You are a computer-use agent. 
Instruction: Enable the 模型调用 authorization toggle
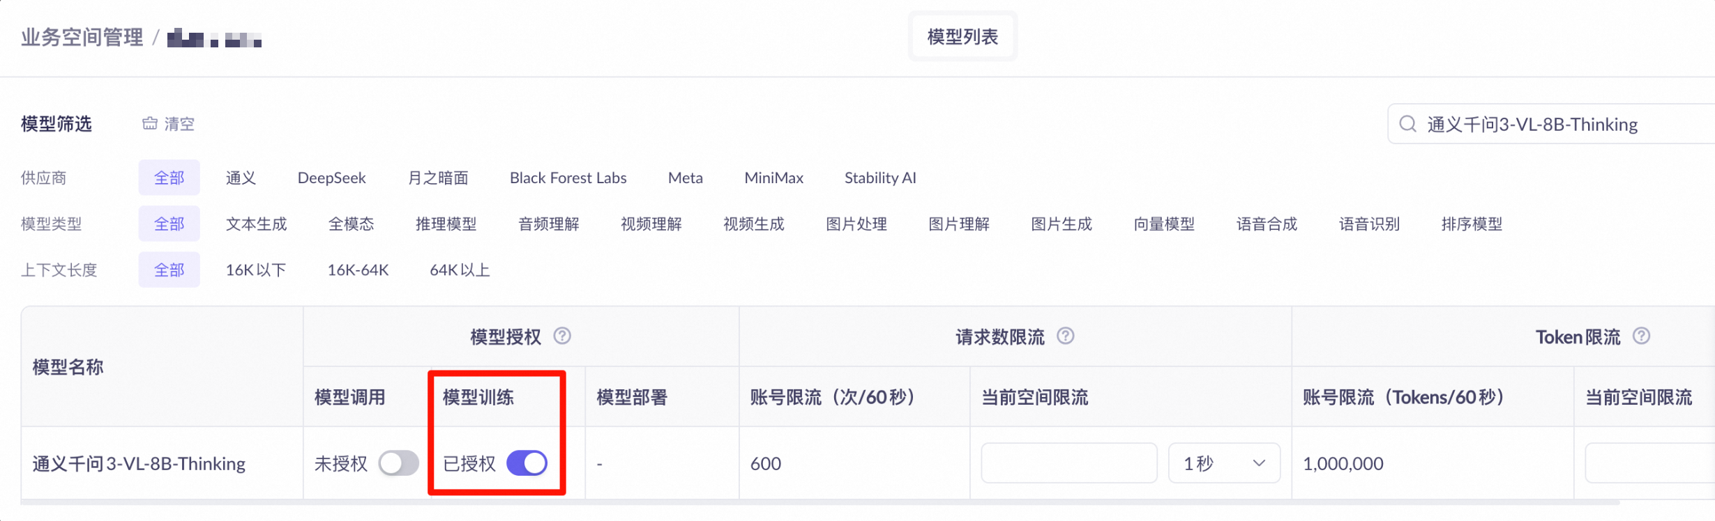coord(398,463)
